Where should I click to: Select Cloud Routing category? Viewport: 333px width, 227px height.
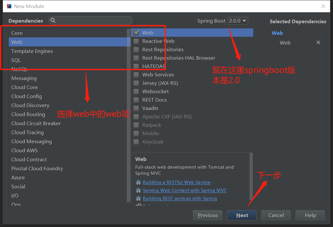pyautogui.click(x=67, y=114)
